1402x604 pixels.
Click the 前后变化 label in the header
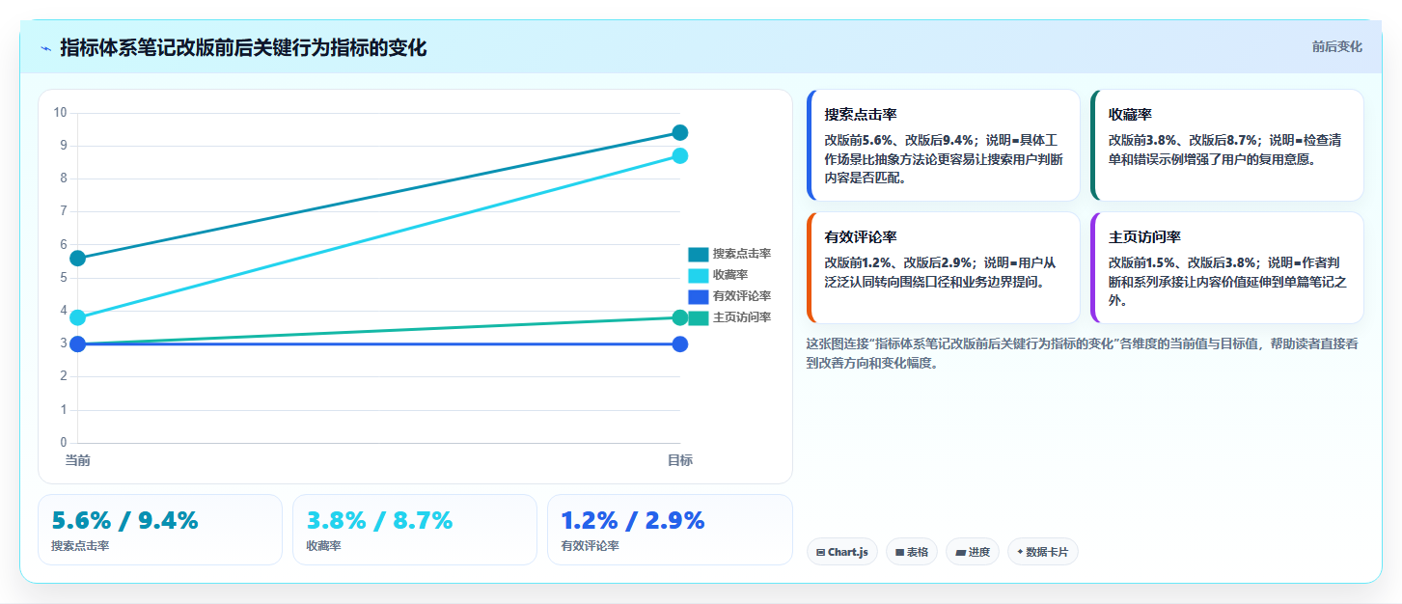click(1336, 46)
